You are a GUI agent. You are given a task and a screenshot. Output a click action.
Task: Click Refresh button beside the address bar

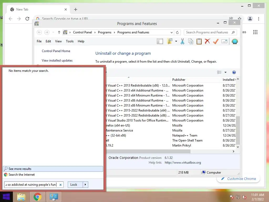click(177, 32)
